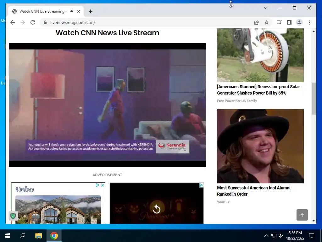Image resolution: width=322 pixels, height=242 pixels.
Task: Share this page icon
Action: point(257,22)
